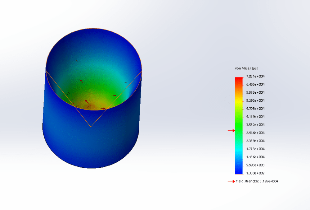Click the red arrow icon before Yield strength text

pos(231,181)
